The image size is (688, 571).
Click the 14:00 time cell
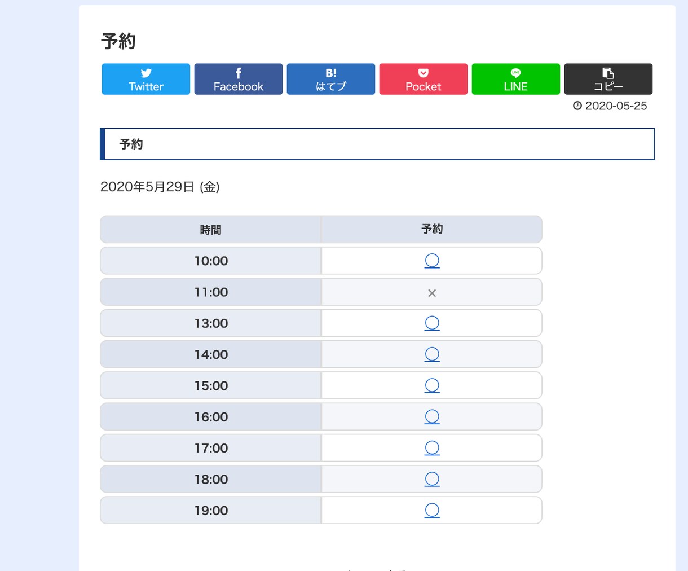click(211, 354)
